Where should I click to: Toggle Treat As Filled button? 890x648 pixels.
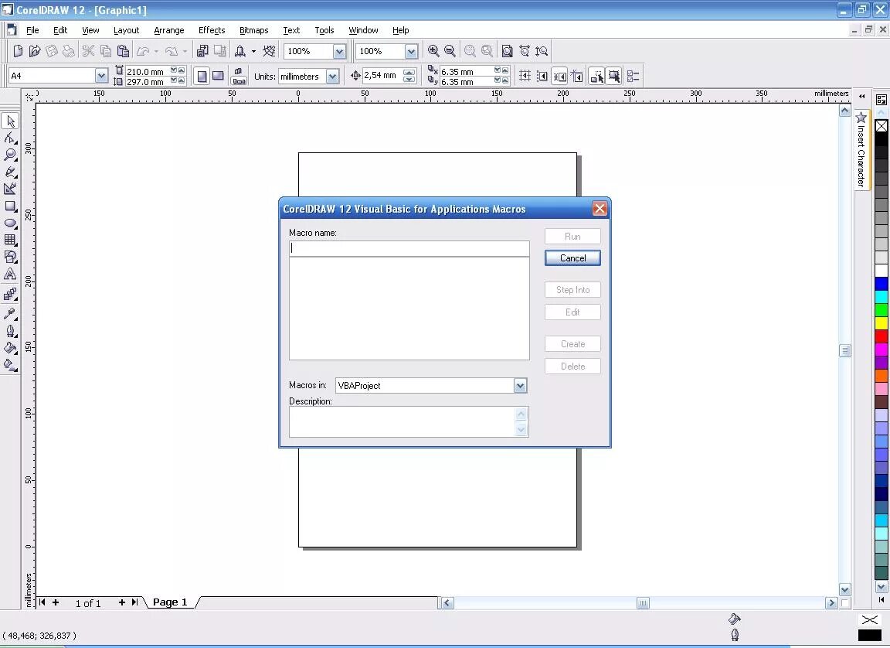click(614, 76)
